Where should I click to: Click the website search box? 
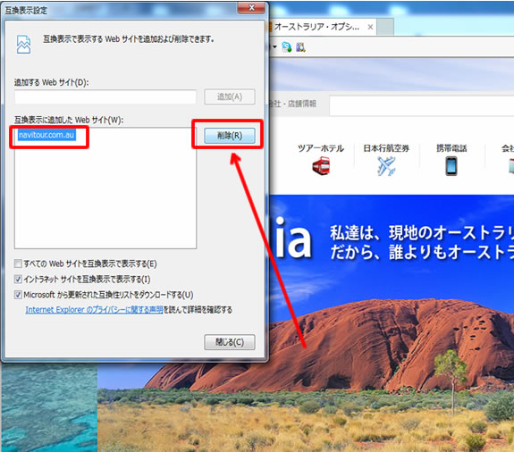(x=422, y=105)
